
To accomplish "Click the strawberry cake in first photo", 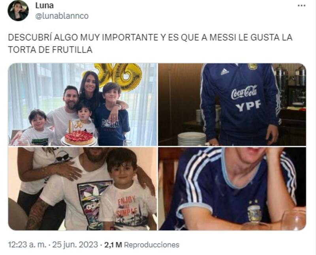I will tap(79, 138).
